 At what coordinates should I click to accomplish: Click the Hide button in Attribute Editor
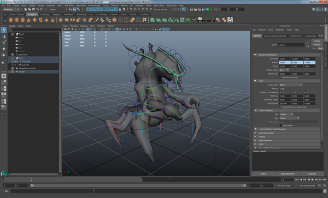[320, 49]
